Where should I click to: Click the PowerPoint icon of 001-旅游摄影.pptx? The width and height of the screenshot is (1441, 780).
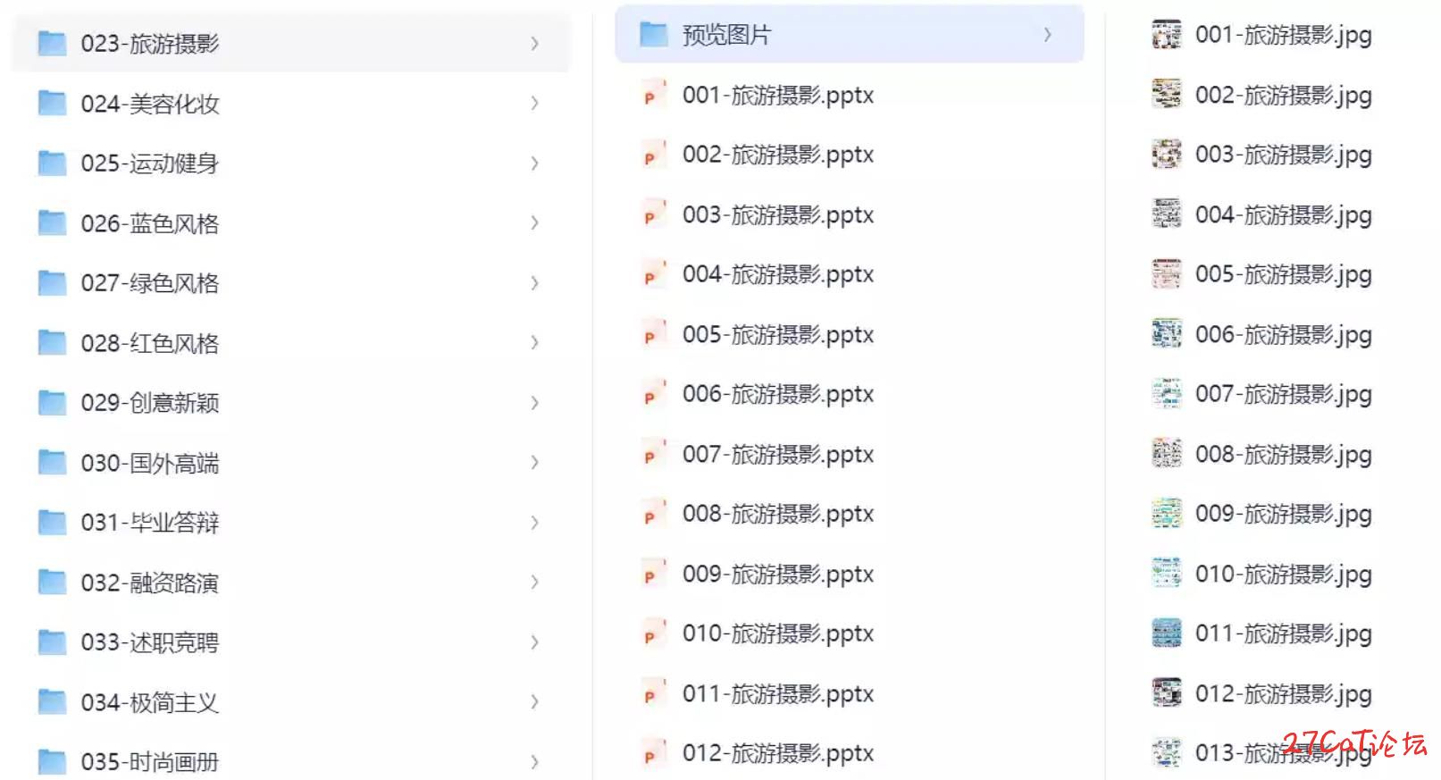coord(654,95)
